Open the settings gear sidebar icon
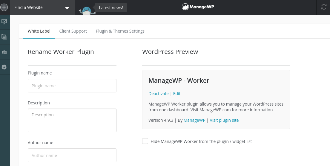 (x=4, y=67)
